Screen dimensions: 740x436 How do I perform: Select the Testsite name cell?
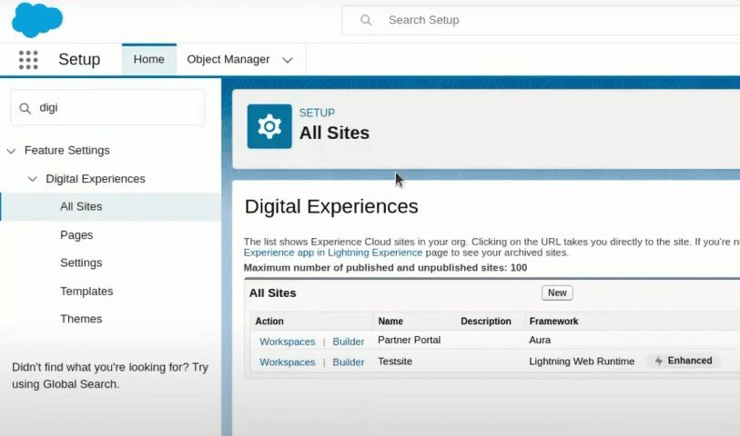pyautogui.click(x=395, y=362)
